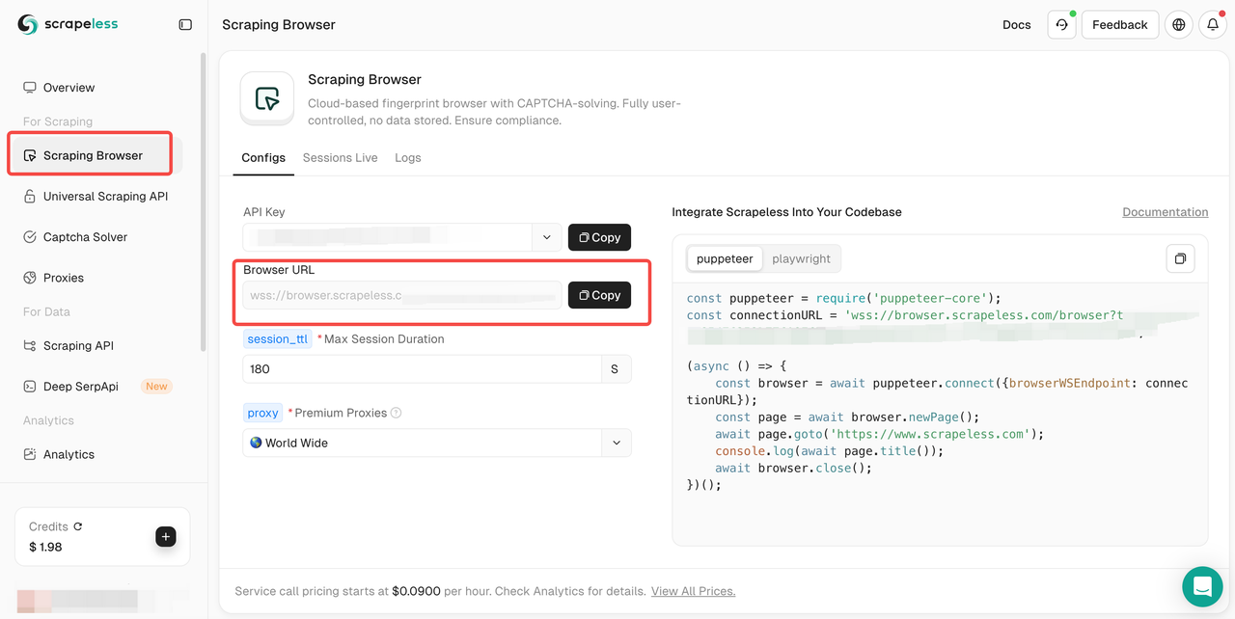Click View All Prices link
The width and height of the screenshot is (1235, 619).
click(693, 591)
